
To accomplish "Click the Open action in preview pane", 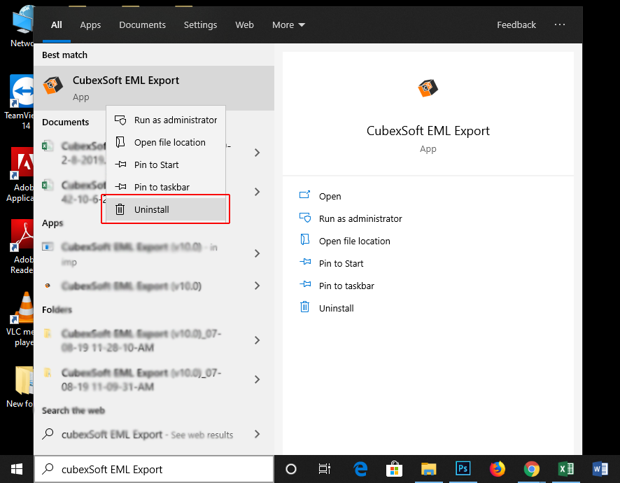I will 330,196.
